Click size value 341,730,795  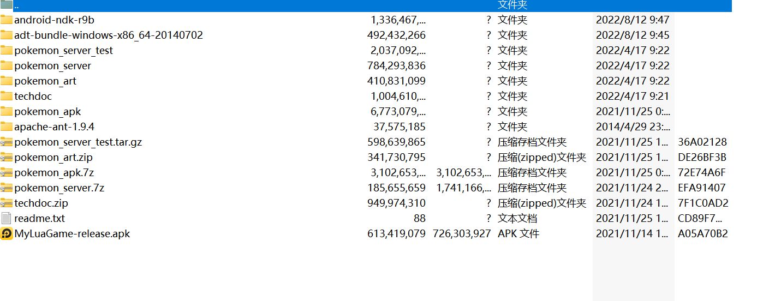coord(396,158)
